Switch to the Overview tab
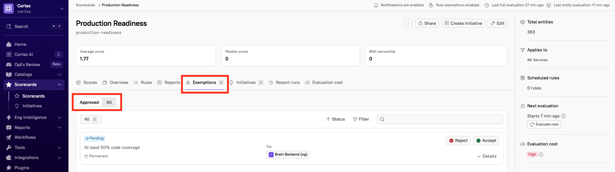The width and height of the screenshot is (615, 172). (x=115, y=83)
